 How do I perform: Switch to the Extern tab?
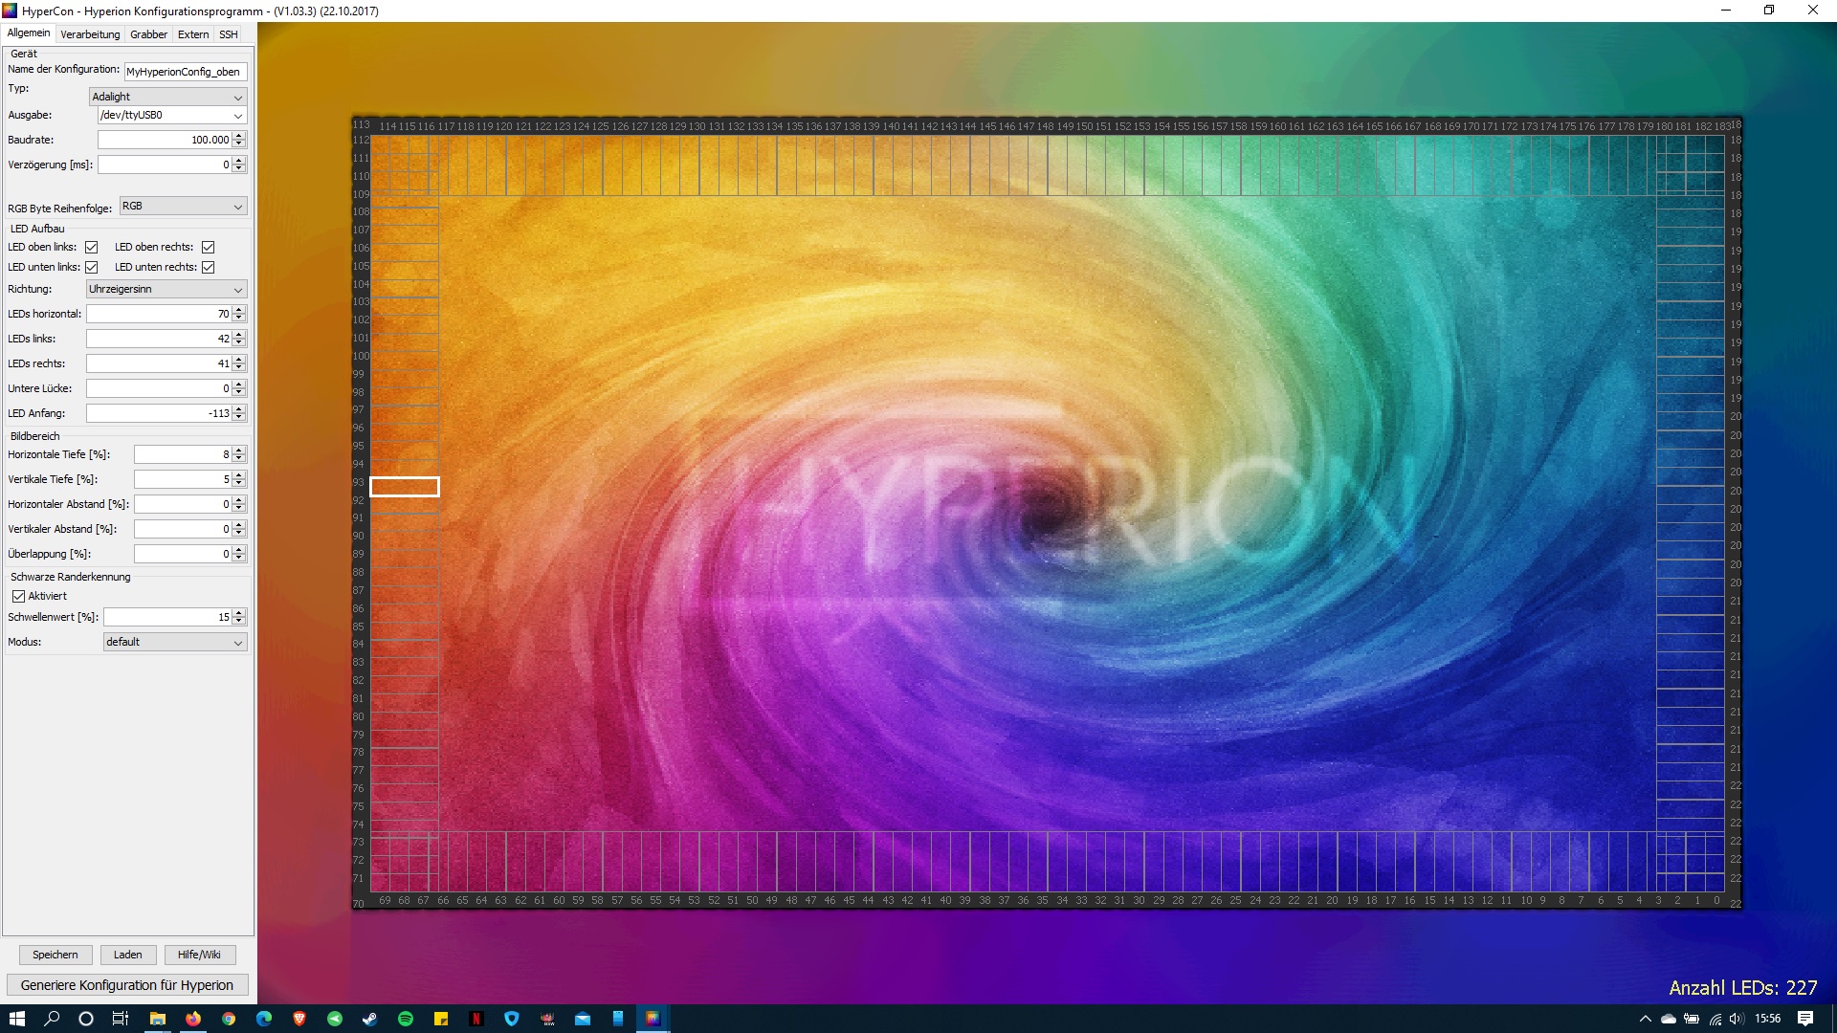193,34
